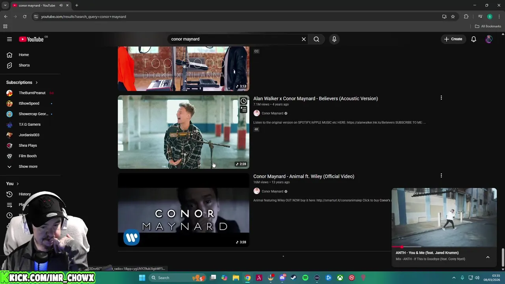Screen dimensions: 505x284
Task: Go back with the browser back arrow
Action: point(6,17)
